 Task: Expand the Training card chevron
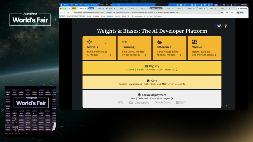(145, 55)
